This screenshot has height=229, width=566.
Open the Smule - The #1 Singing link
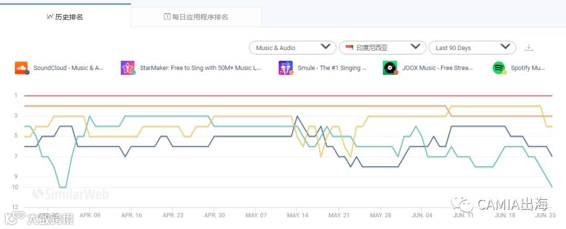(332, 67)
